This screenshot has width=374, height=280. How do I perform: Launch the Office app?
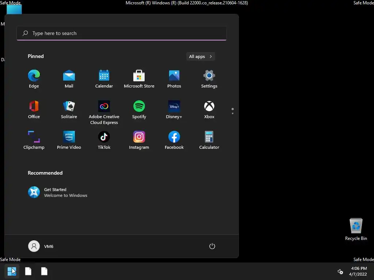(34, 110)
